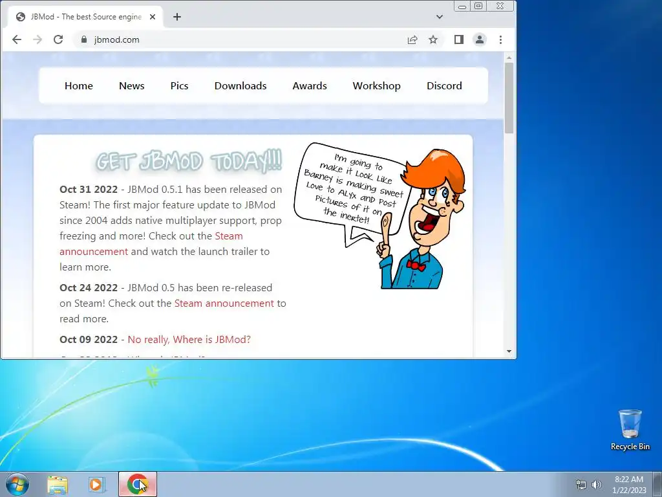Click Show desktop button at taskbar edge
The width and height of the screenshot is (662, 497).
pyautogui.click(x=657, y=484)
